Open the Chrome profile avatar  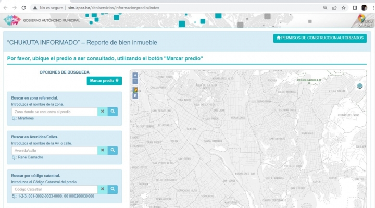[x=364, y=8]
